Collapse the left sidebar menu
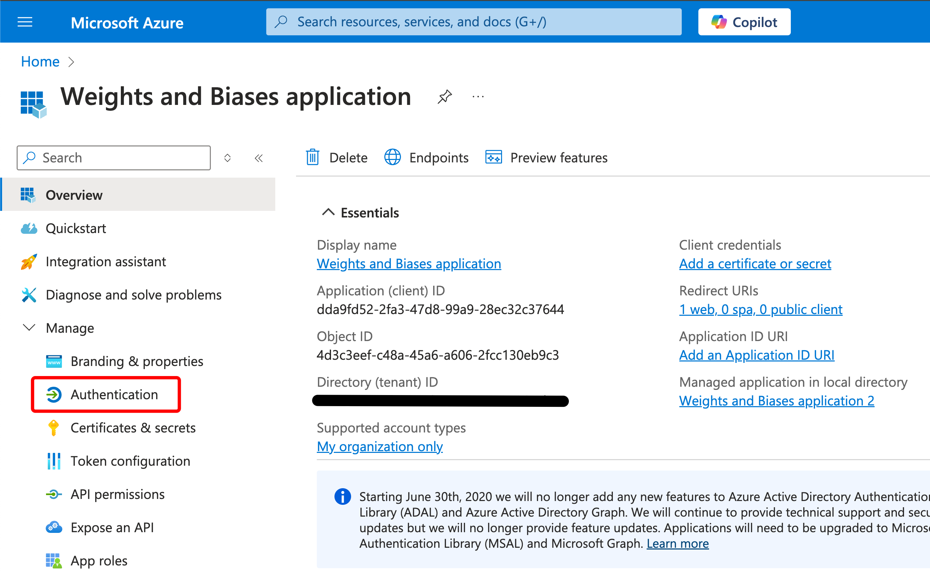Viewport: 930px width, 581px height. pos(259,158)
